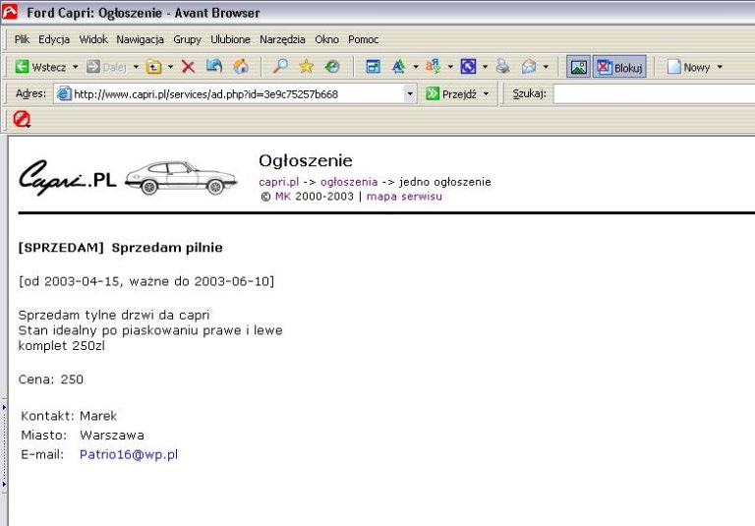Toggle the Blokuj popup blocker button
The width and height of the screenshot is (755, 526).
pyautogui.click(x=619, y=67)
